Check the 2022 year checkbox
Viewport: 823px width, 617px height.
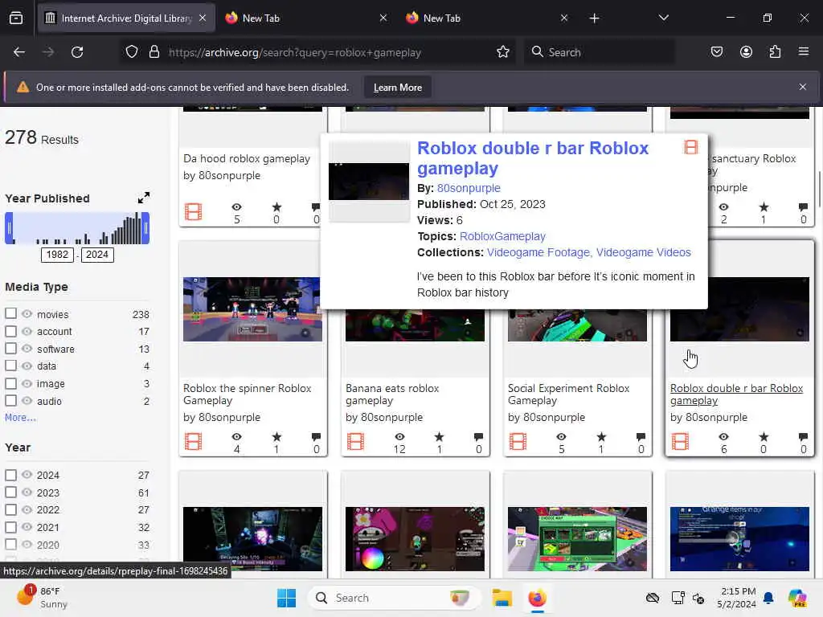point(10,509)
